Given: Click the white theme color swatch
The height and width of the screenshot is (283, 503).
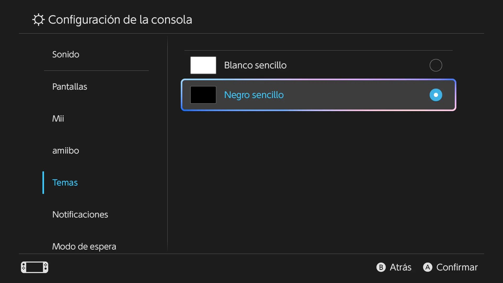Looking at the screenshot, I should (x=203, y=65).
